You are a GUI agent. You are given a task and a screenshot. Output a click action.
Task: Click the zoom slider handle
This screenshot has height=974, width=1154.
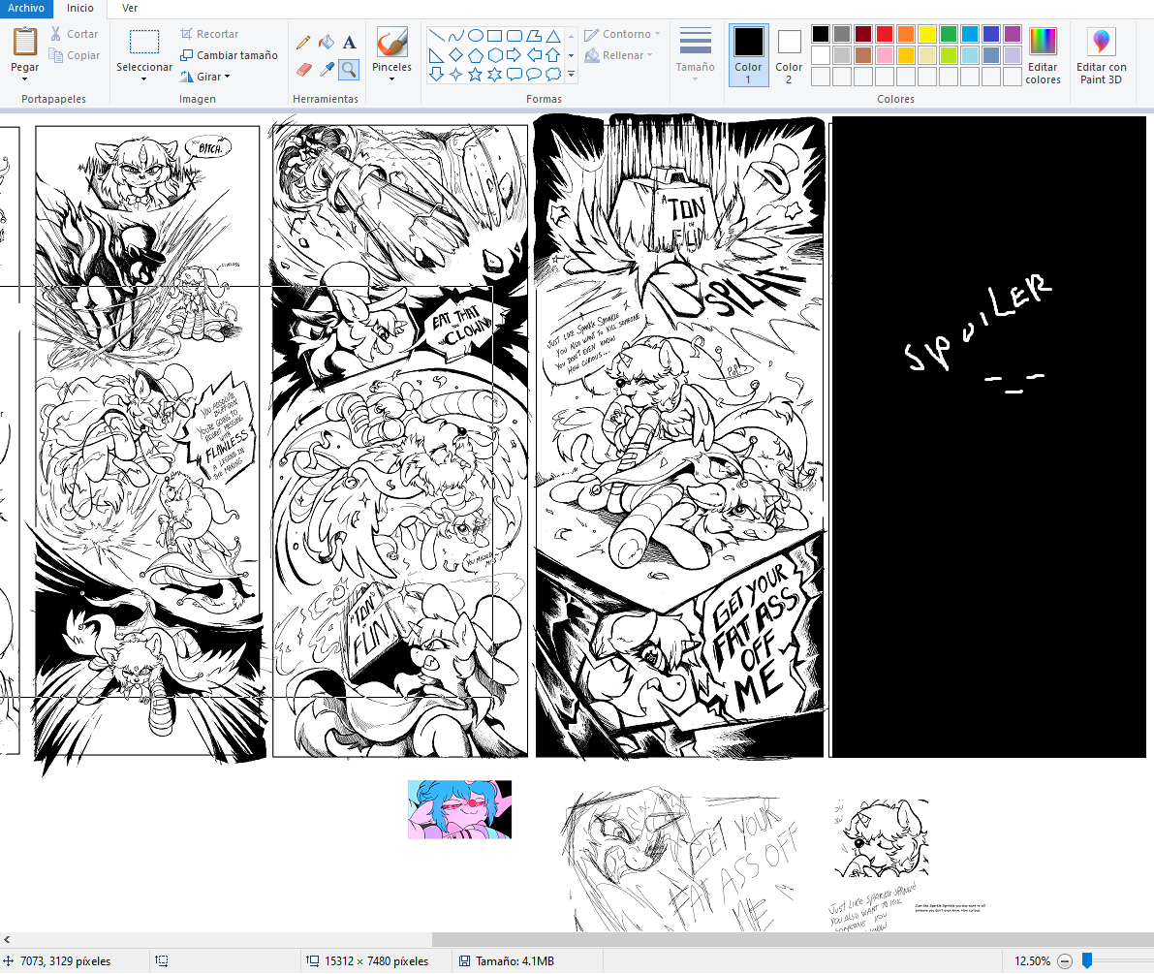(x=1087, y=960)
